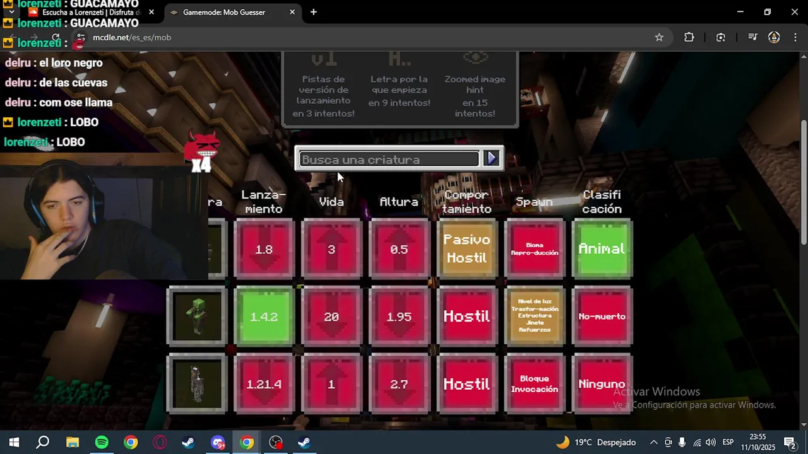Screen dimensions: 808x454
Task: Click the microphone icon in the system tray
Action: coord(682,443)
